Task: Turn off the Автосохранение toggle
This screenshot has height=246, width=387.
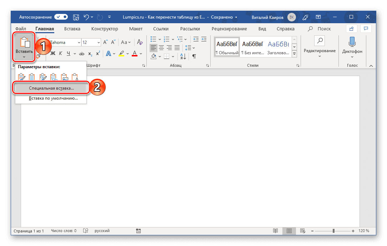Action: tap(61, 17)
